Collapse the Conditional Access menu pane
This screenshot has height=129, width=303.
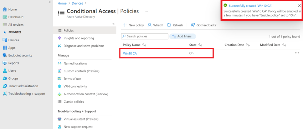point(113,24)
